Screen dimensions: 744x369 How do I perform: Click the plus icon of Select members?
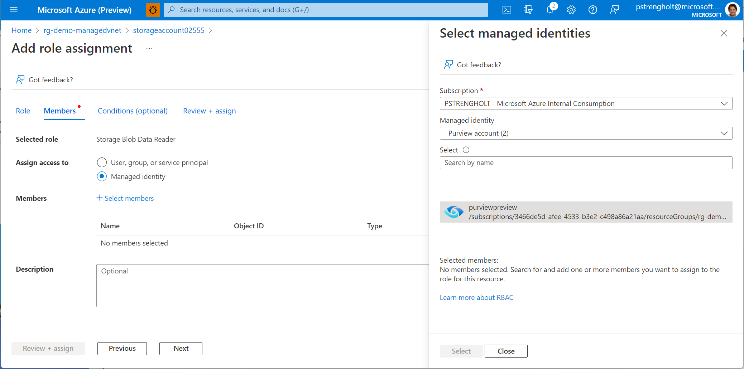100,198
